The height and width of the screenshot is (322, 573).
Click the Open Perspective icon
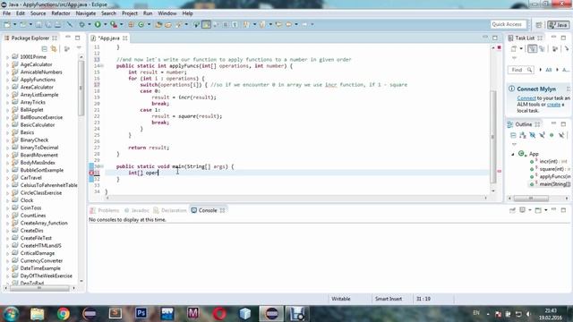(x=539, y=25)
